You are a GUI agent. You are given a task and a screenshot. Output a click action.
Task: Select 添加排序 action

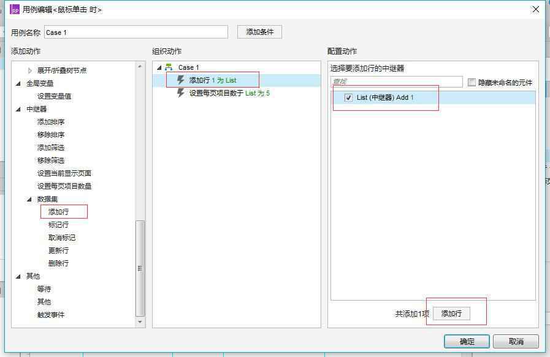[51, 122]
